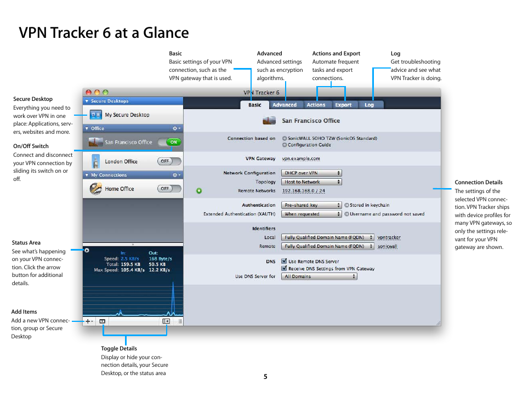523x397 pixels.
Task: Click the 105.4 KB/s max speed value
Action: tap(133, 270)
